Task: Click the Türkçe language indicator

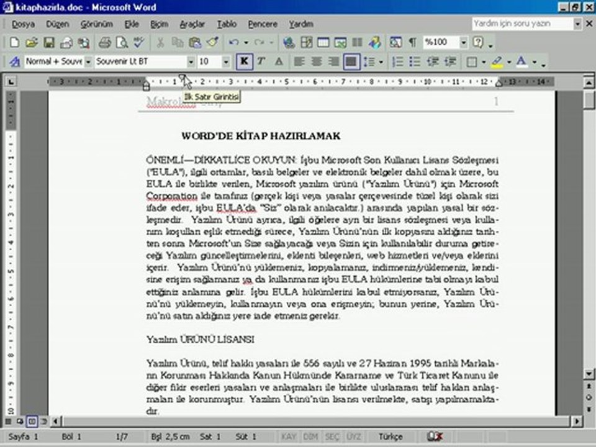Action: 391,436
